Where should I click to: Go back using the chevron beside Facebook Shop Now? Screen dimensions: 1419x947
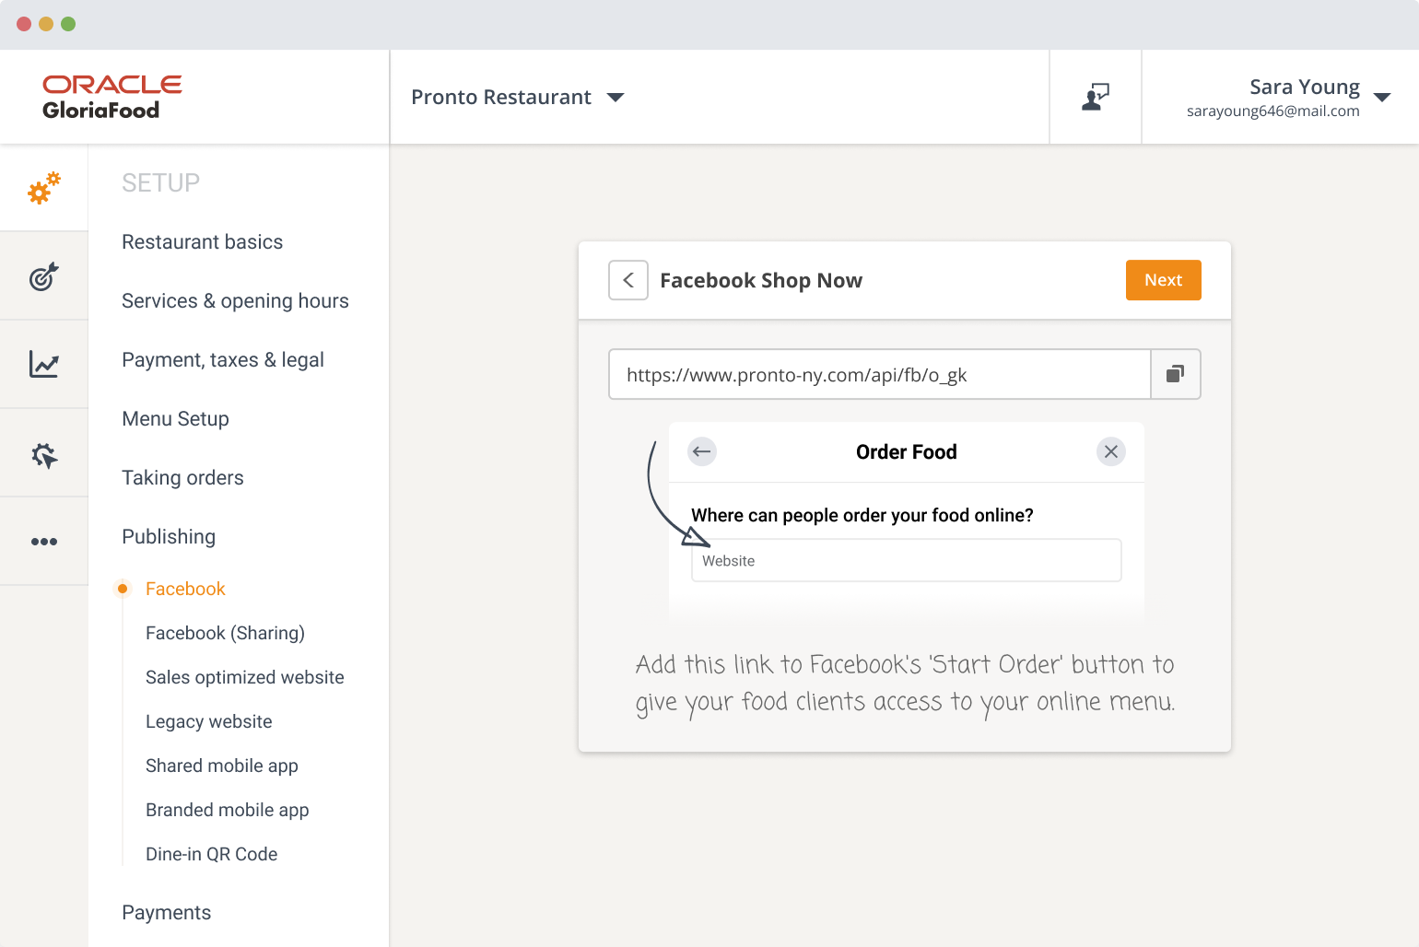627,280
